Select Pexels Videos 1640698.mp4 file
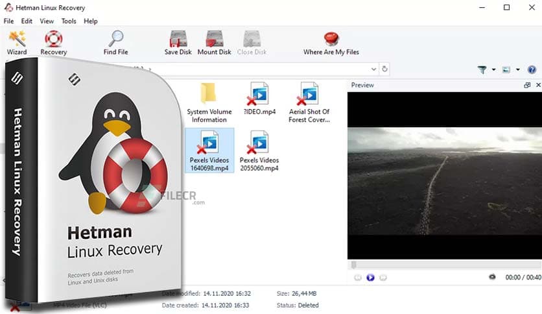 pos(209,151)
